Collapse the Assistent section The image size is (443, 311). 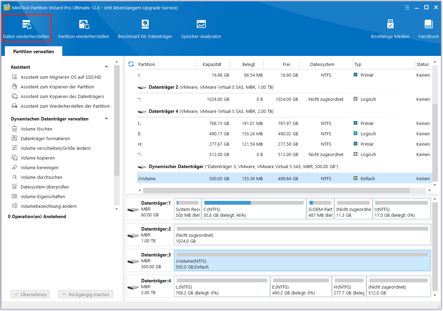click(107, 67)
